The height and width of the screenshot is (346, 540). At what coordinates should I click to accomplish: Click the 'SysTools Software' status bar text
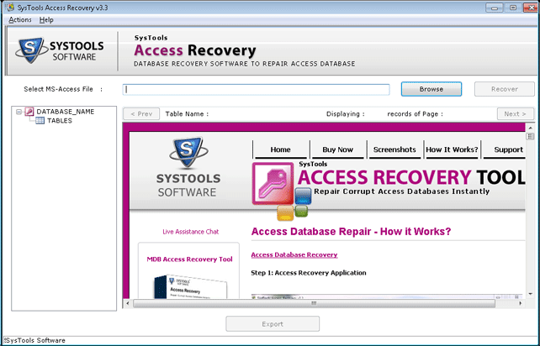point(34,340)
